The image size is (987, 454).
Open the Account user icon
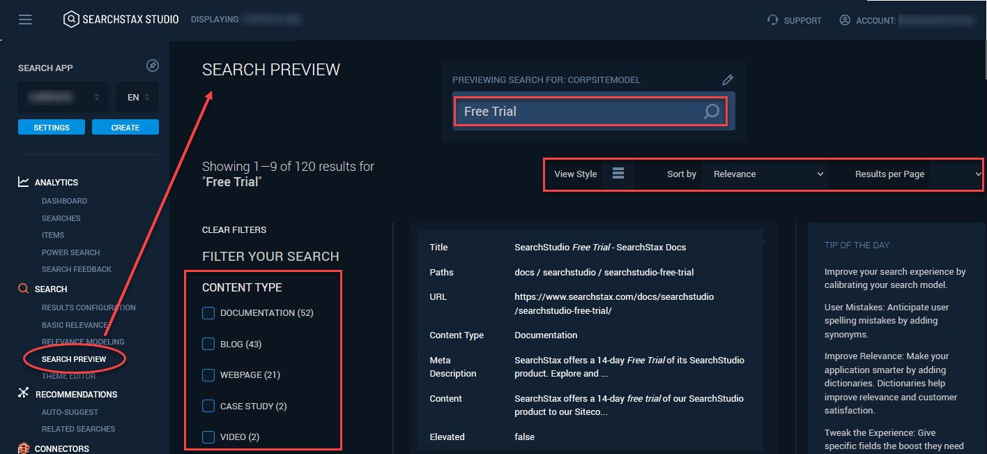pos(845,20)
